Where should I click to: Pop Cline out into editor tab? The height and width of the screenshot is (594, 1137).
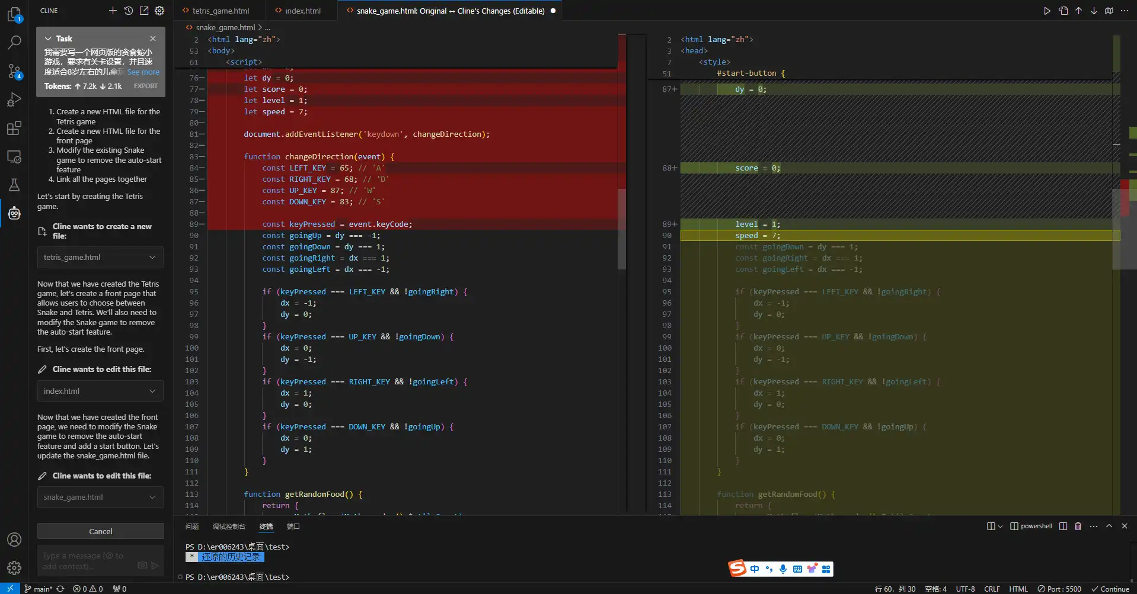(x=144, y=11)
